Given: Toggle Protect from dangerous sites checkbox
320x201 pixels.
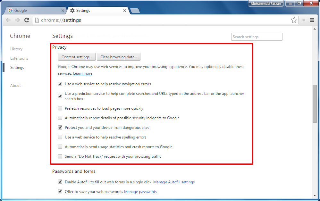Looking at the screenshot, I should (x=60, y=128).
